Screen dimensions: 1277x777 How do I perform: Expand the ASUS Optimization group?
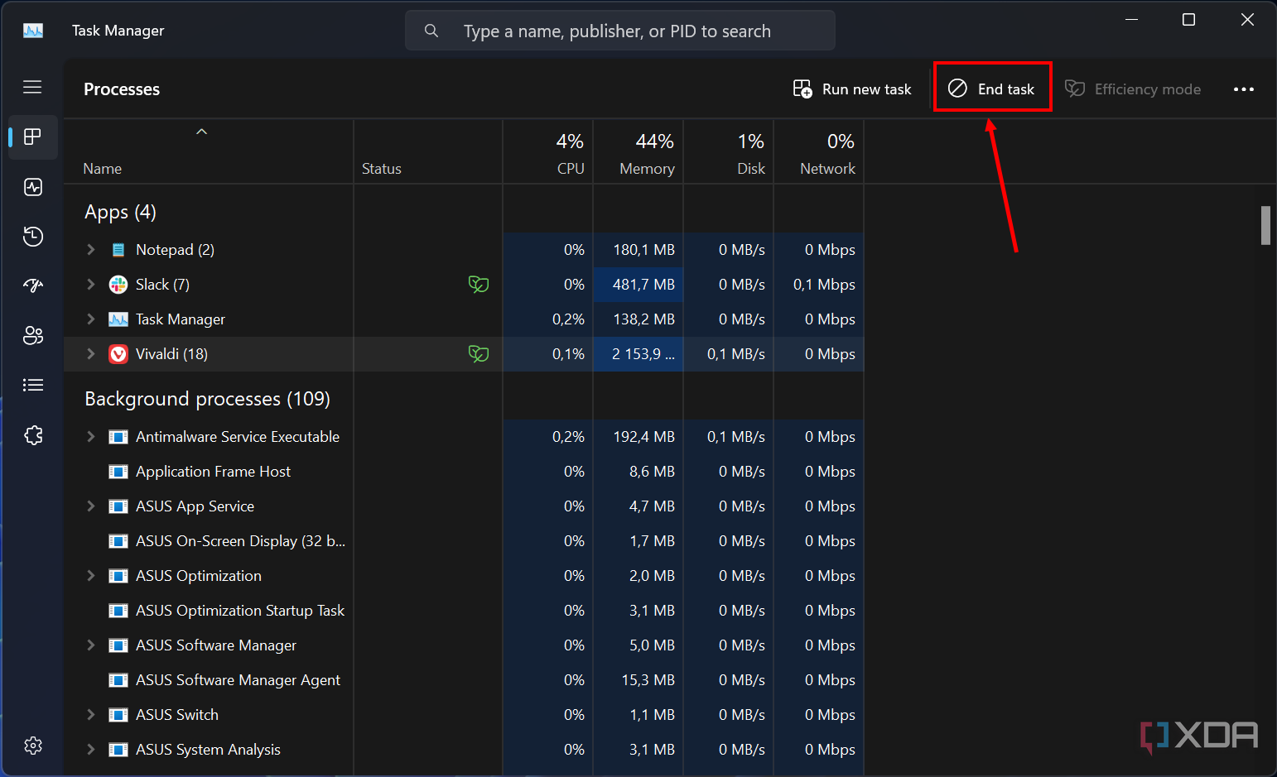(x=91, y=576)
